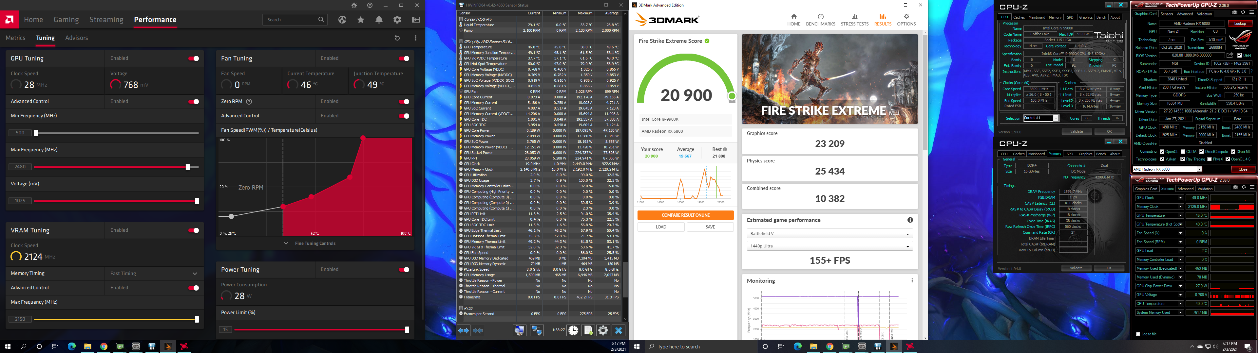1258x353 pixels.
Task: Click the Fire Strike Extreme thumbnail image
Action: pyautogui.click(x=830, y=79)
